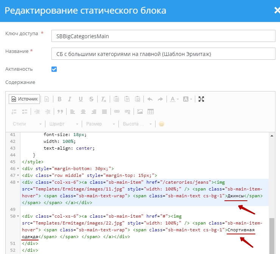
Task: Toggle bold formatting
Action: coord(59,99)
